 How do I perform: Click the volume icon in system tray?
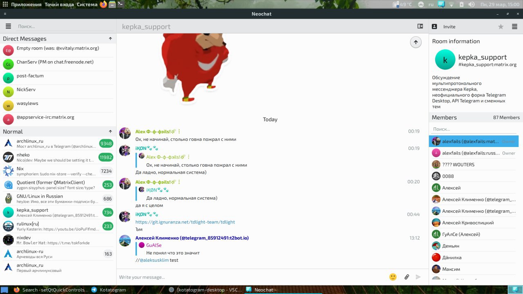pyautogui.click(x=471, y=4)
